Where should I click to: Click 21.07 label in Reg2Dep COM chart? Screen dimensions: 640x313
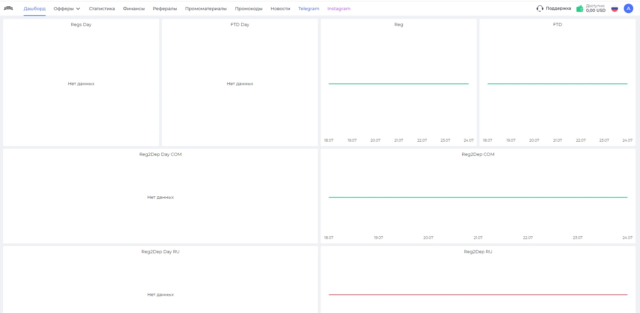tap(478, 238)
